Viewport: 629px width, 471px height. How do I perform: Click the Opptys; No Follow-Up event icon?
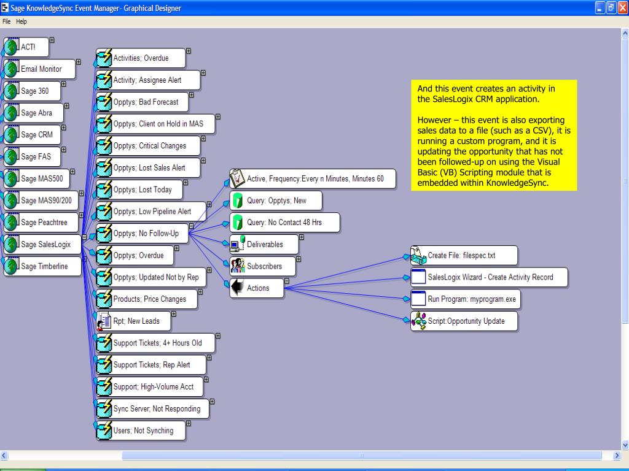pyautogui.click(x=104, y=234)
